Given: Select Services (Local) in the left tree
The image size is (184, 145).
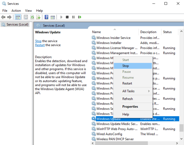Looking at the screenshot, I should 15,24.
